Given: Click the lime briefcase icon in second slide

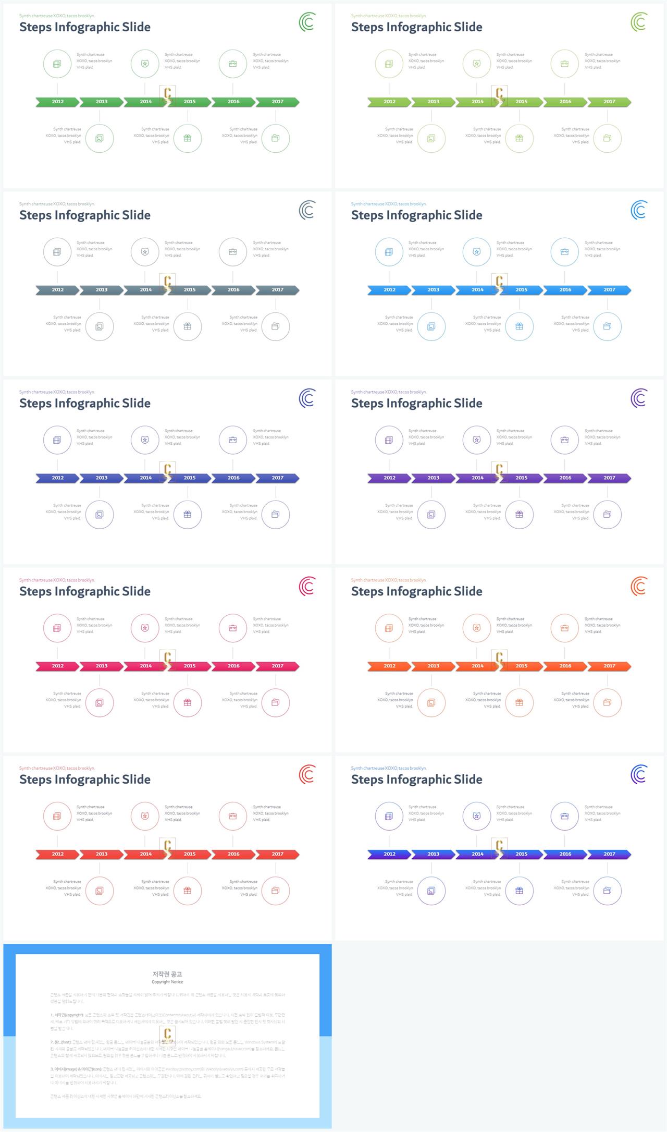Looking at the screenshot, I should point(565,64).
